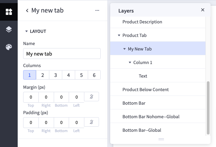Collapse the Column 1 layer node

[130, 62]
